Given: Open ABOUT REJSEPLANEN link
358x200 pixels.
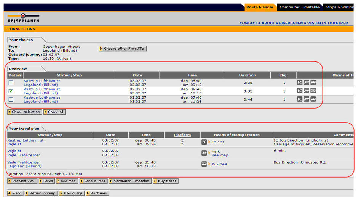Looking at the screenshot, I should pos(282,23).
